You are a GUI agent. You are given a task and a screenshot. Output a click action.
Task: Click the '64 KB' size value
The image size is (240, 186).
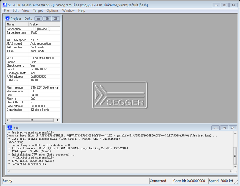(34, 95)
